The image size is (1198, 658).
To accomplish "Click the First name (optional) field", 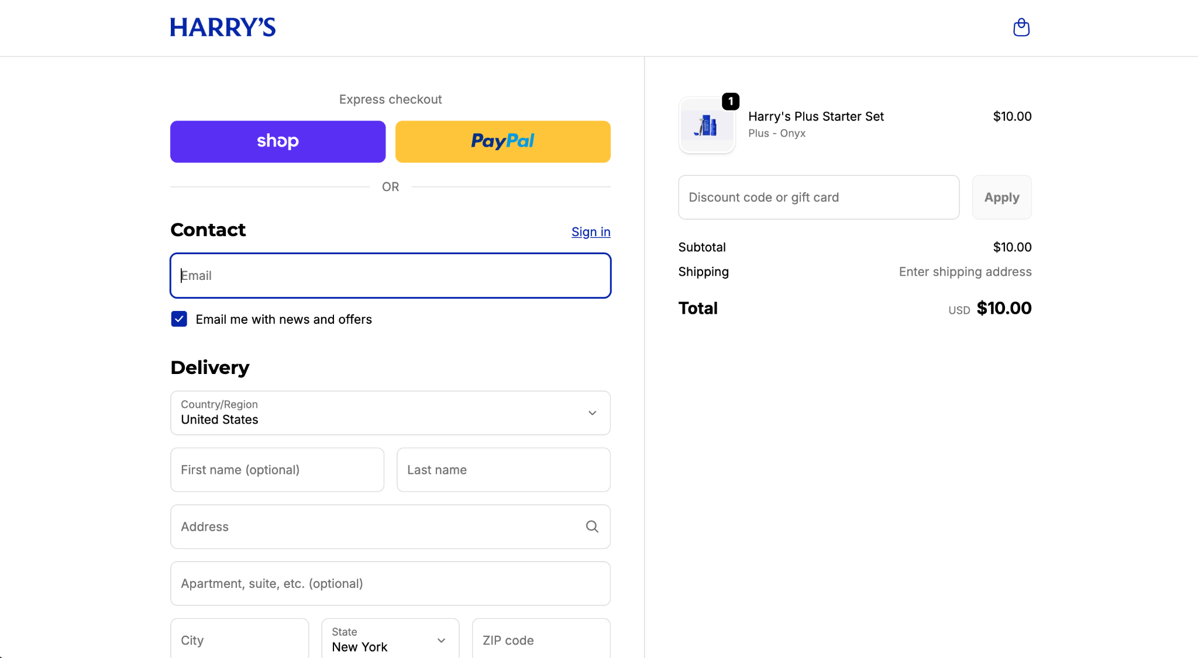I will click(x=277, y=470).
